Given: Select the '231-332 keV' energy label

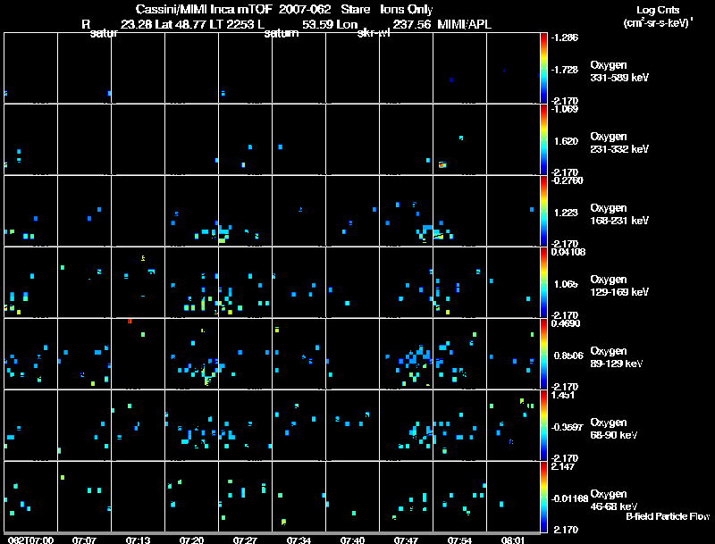Looking at the screenshot, I should click(619, 149).
